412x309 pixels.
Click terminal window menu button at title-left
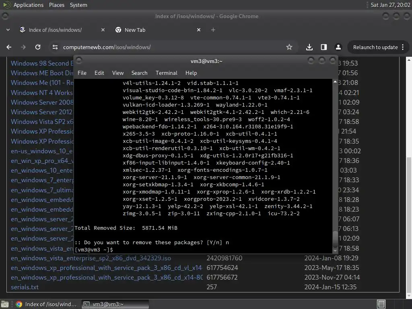(x=79, y=61)
